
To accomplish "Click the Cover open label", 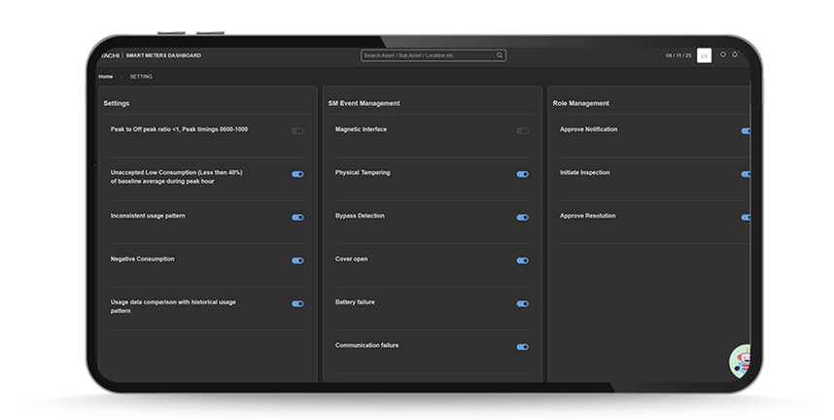I will pyautogui.click(x=352, y=260).
